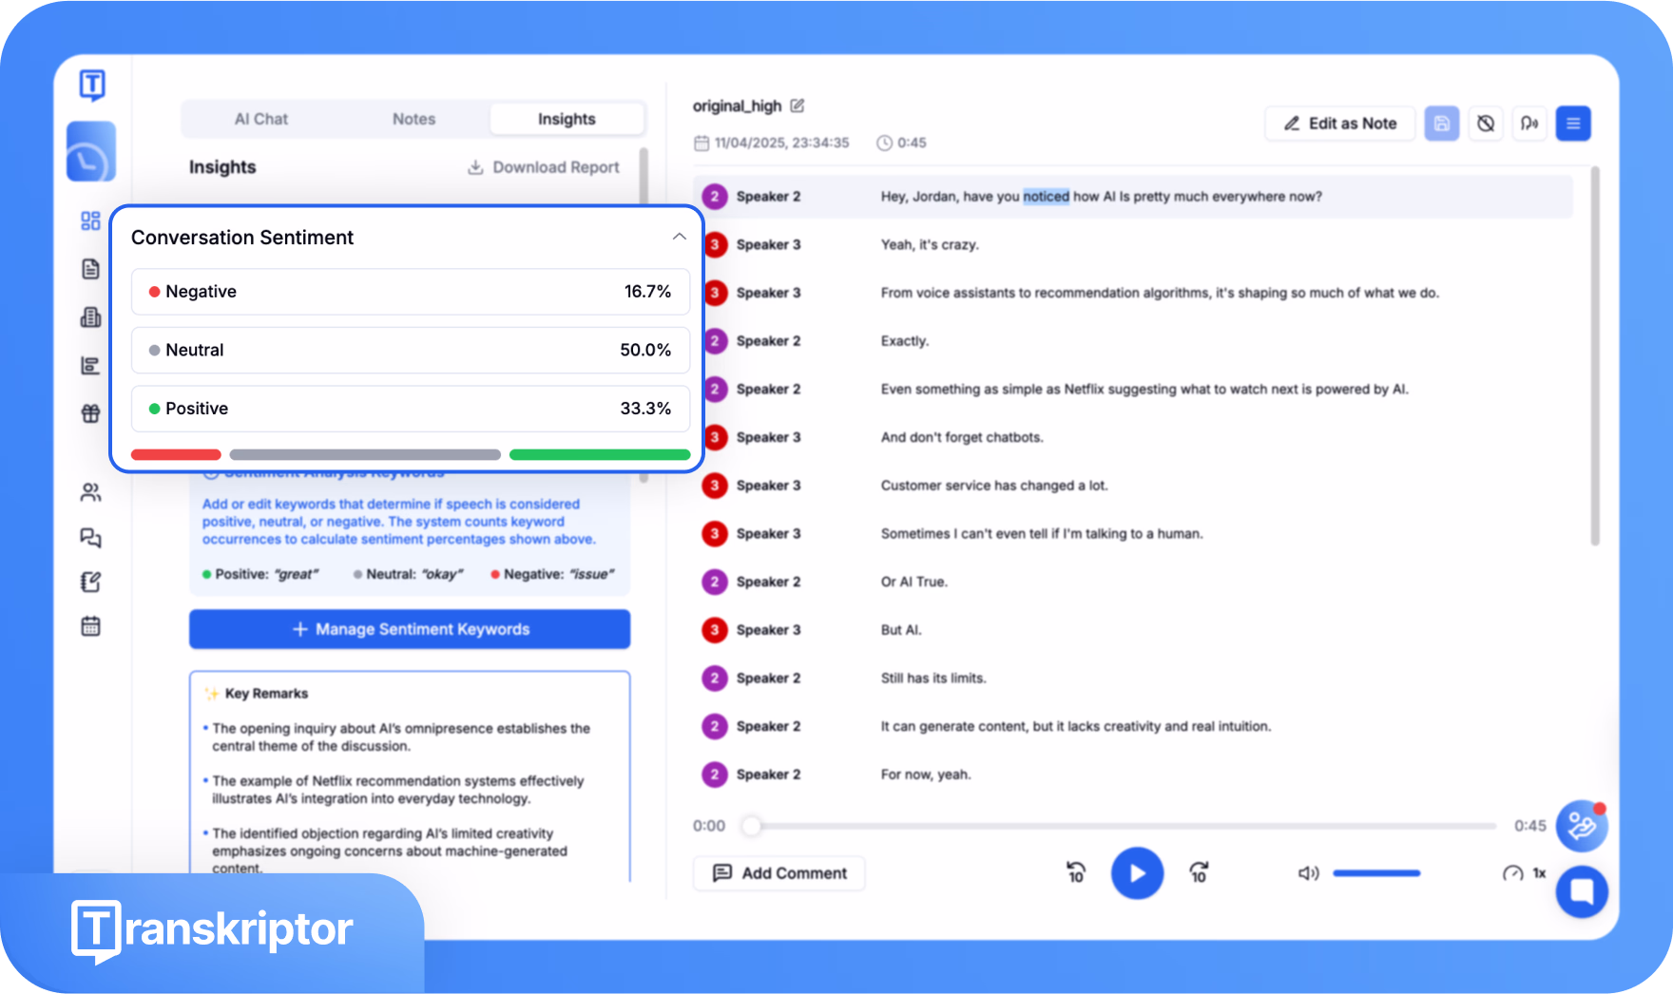Image resolution: width=1673 pixels, height=994 pixels.
Task: Click Download Report
Action: [x=544, y=167]
